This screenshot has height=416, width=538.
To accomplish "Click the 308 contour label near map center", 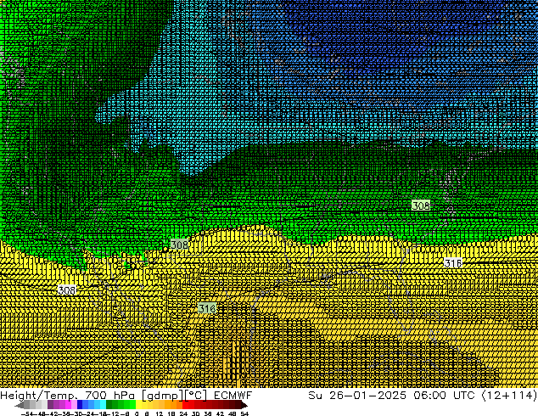I will click(x=179, y=245).
